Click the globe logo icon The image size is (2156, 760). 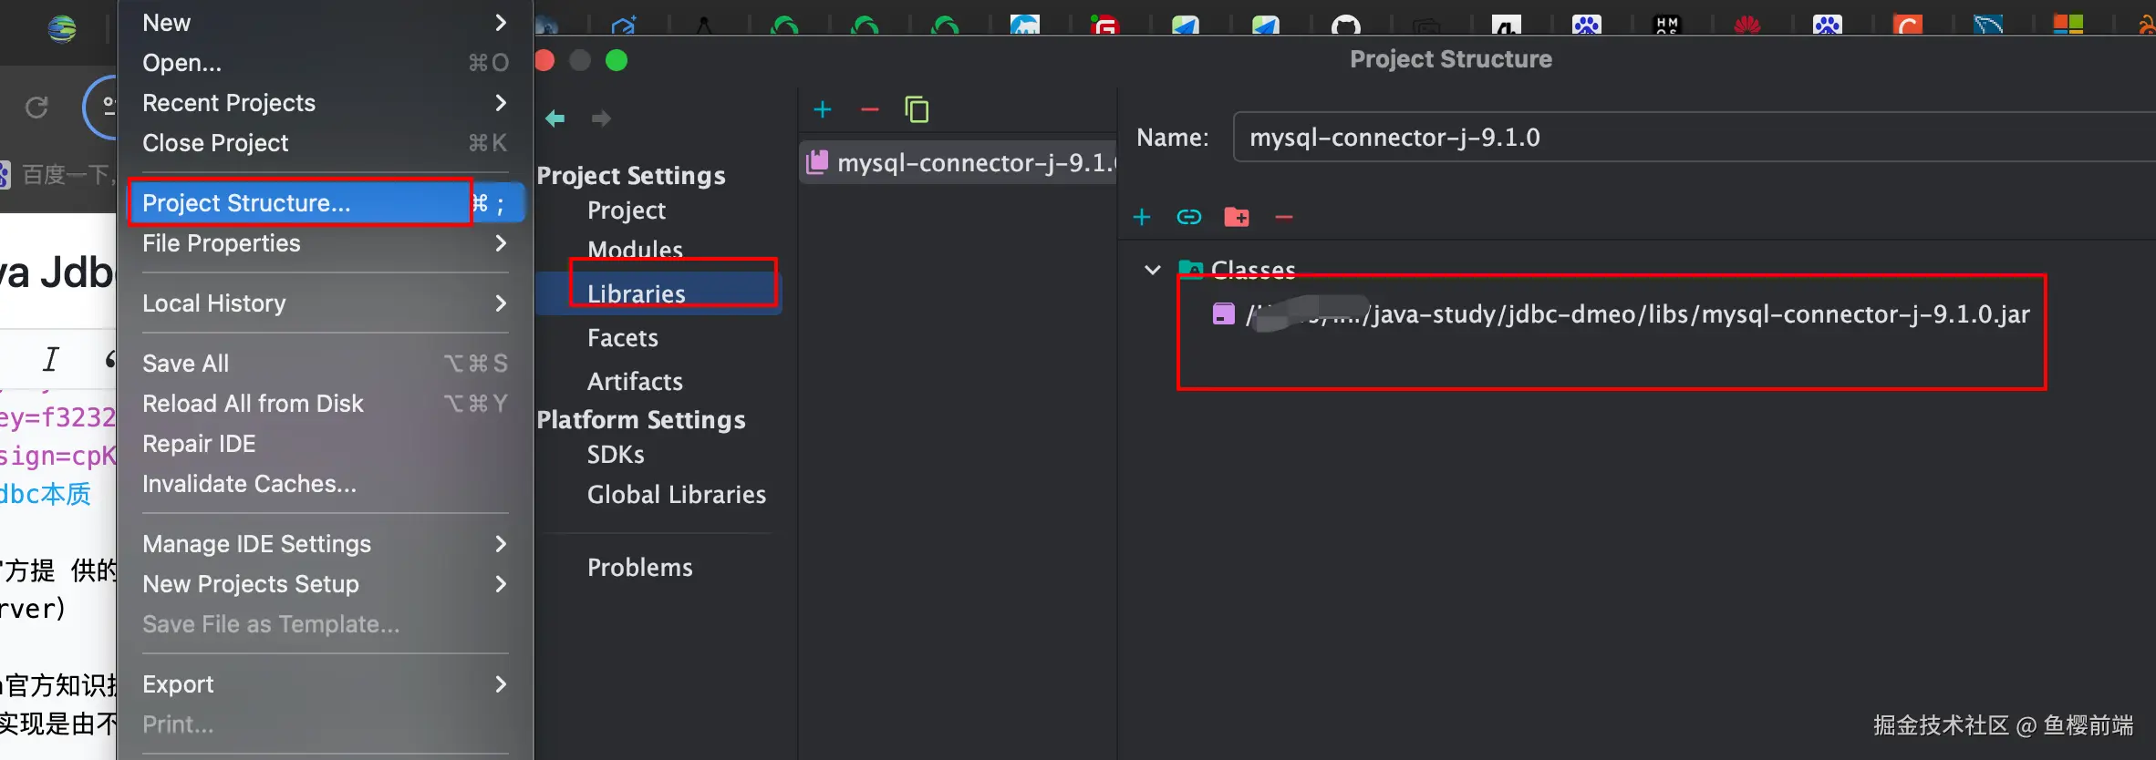[x=62, y=29]
